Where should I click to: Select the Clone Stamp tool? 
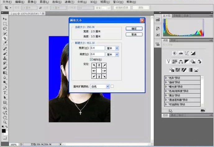pos(5,58)
